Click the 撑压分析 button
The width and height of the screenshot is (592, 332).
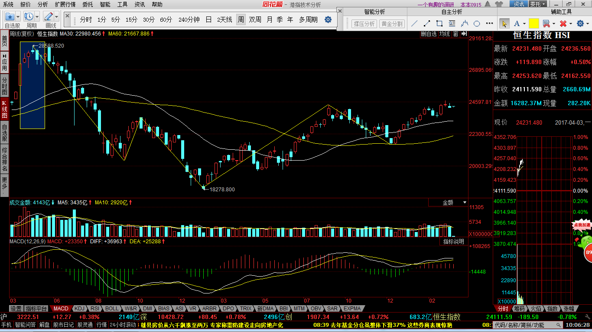tap(364, 24)
